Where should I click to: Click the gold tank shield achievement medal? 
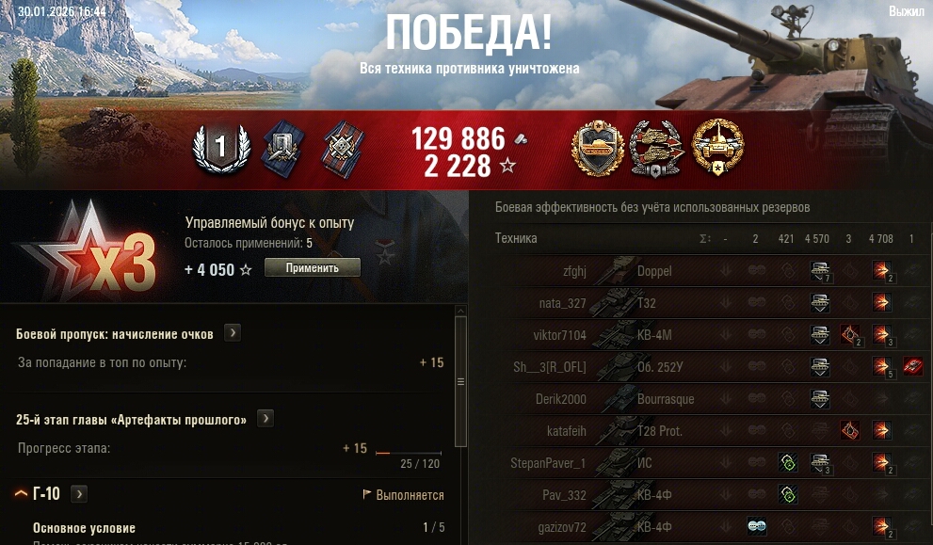(598, 148)
